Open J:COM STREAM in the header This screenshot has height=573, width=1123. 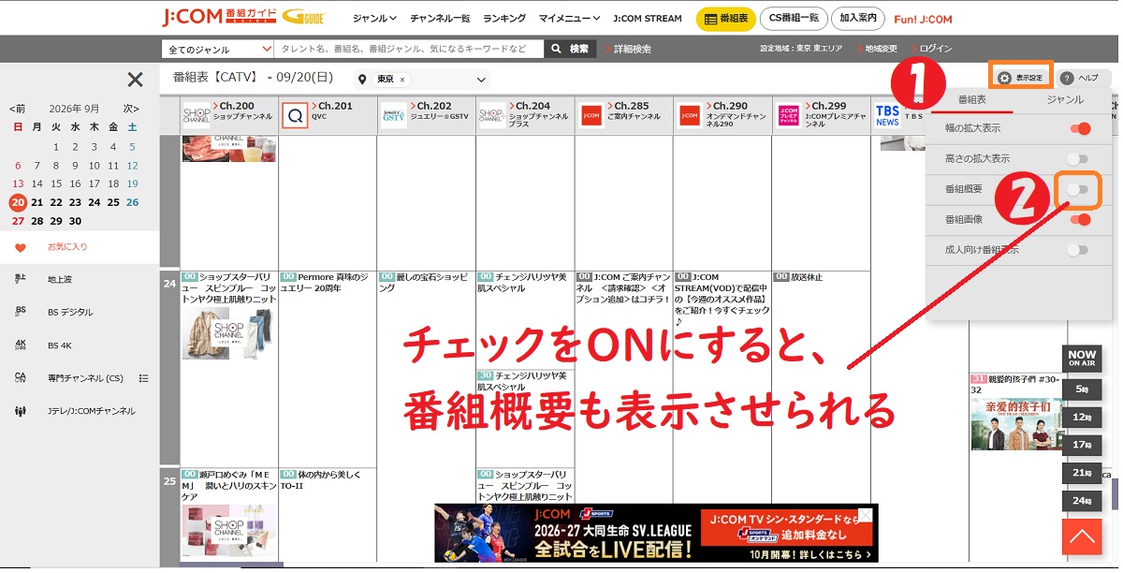(648, 18)
